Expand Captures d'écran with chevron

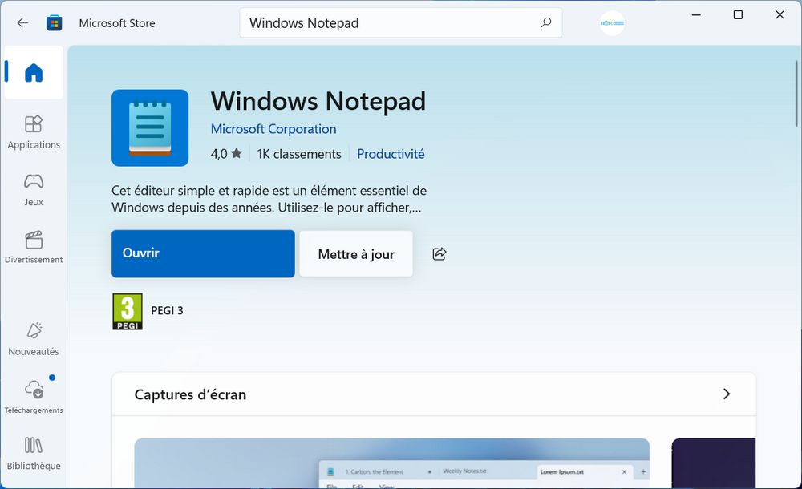726,394
